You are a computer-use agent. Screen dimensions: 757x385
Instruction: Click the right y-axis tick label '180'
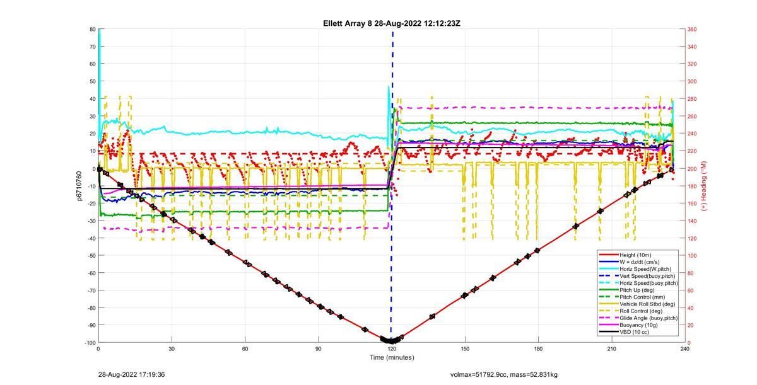(692, 186)
